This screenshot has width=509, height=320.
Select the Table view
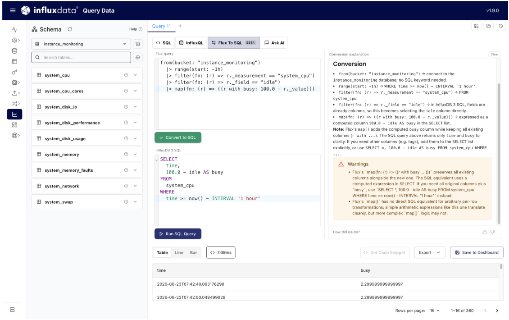tap(162, 252)
